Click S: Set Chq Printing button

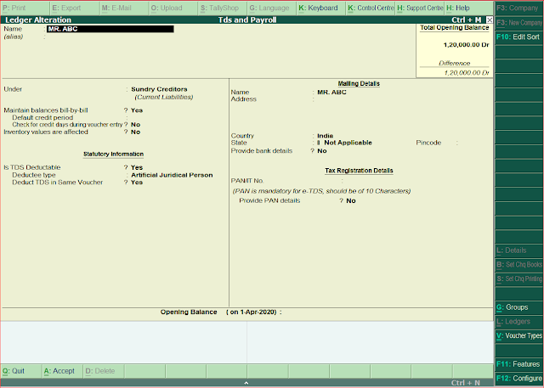pyautogui.click(x=519, y=278)
